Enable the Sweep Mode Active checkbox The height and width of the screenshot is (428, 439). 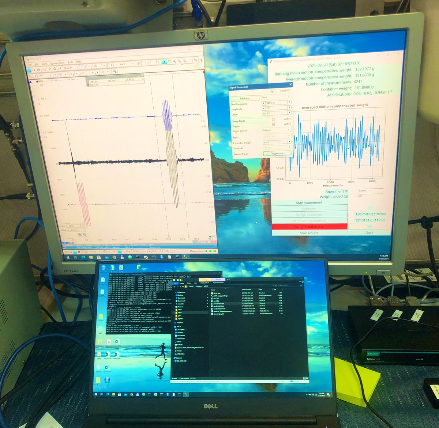click(x=273, y=120)
